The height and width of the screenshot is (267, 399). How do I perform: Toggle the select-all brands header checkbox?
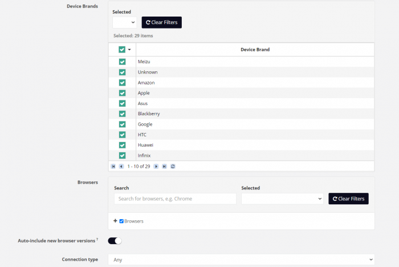coord(122,50)
